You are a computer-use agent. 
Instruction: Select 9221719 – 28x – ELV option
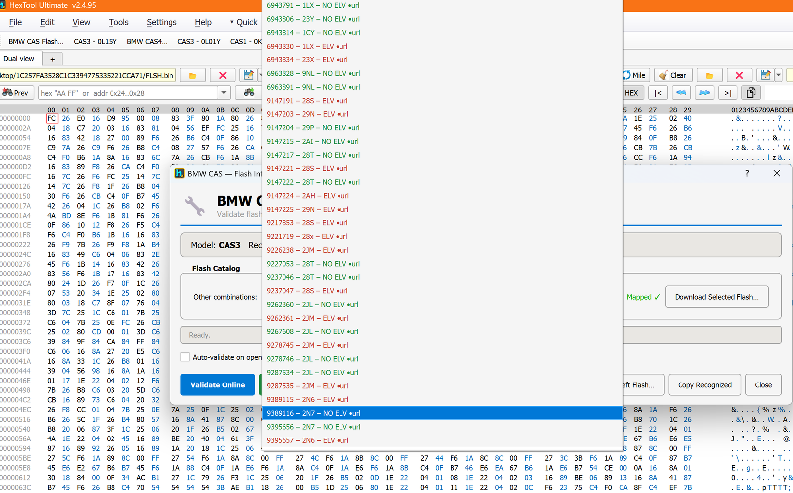pyautogui.click(x=442, y=236)
